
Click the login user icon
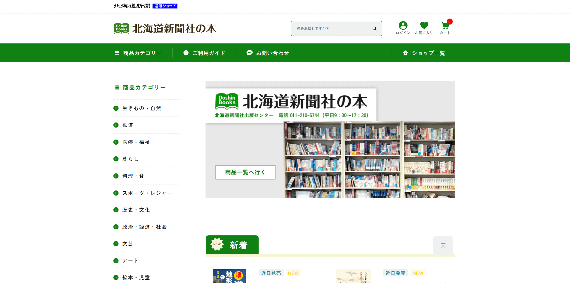[403, 26]
